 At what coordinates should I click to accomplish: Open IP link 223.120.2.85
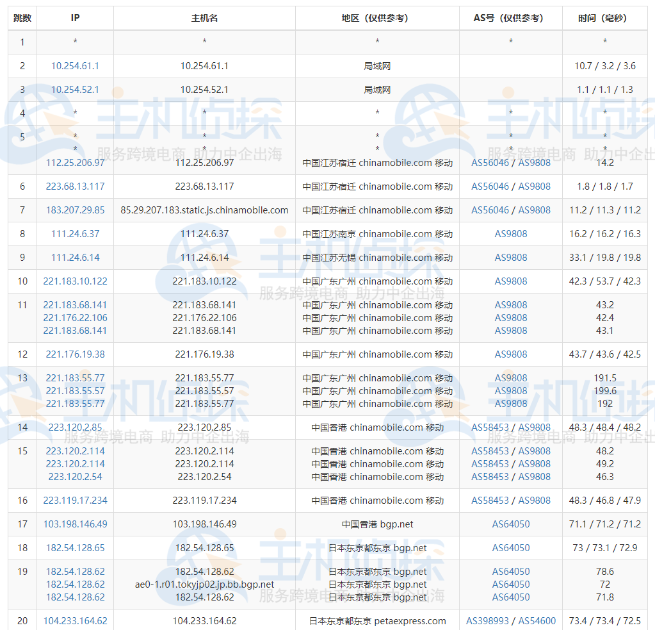pos(75,427)
